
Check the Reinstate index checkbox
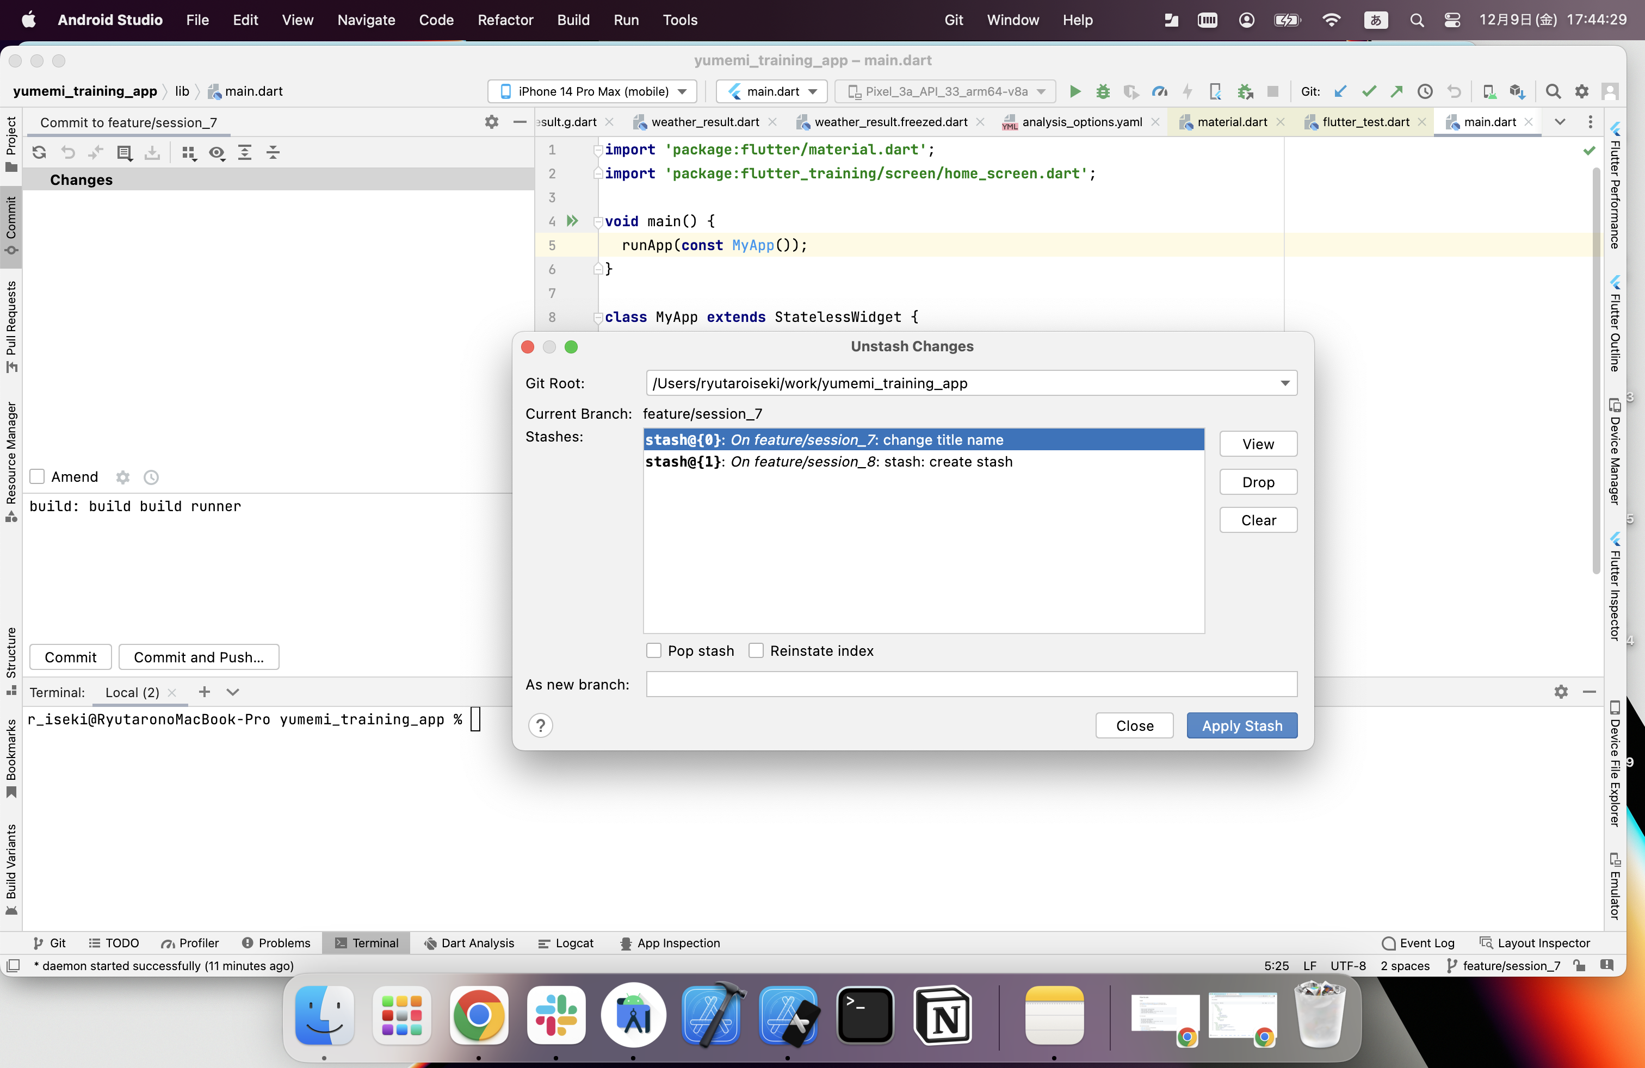point(756,651)
